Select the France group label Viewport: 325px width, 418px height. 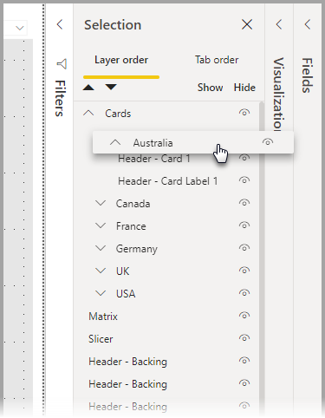pos(131,226)
